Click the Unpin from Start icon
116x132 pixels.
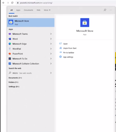click(61, 48)
